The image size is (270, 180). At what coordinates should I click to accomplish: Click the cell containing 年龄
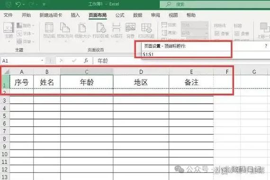pos(87,82)
